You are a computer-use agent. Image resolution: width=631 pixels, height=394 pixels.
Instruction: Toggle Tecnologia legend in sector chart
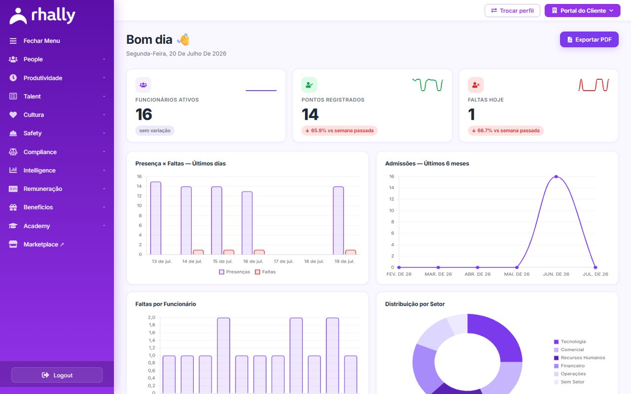(570, 341)
